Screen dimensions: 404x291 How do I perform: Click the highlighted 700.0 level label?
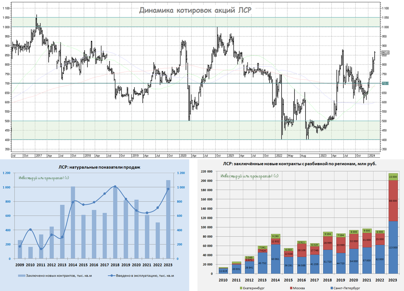pyautogui.click(x=385, y=83)
